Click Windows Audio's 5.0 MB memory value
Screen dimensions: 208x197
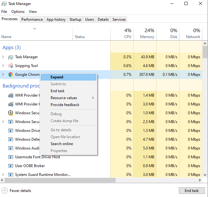[x=149, y=148]
